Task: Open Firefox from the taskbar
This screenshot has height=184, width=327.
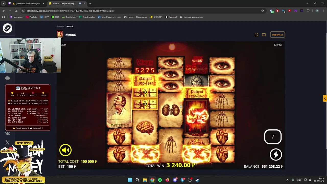Action: pos(167,180)
